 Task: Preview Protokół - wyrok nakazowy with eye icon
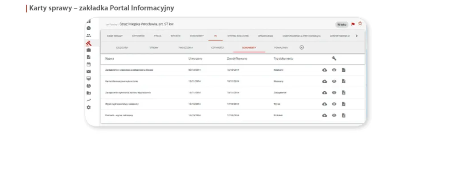pos(334,115)
